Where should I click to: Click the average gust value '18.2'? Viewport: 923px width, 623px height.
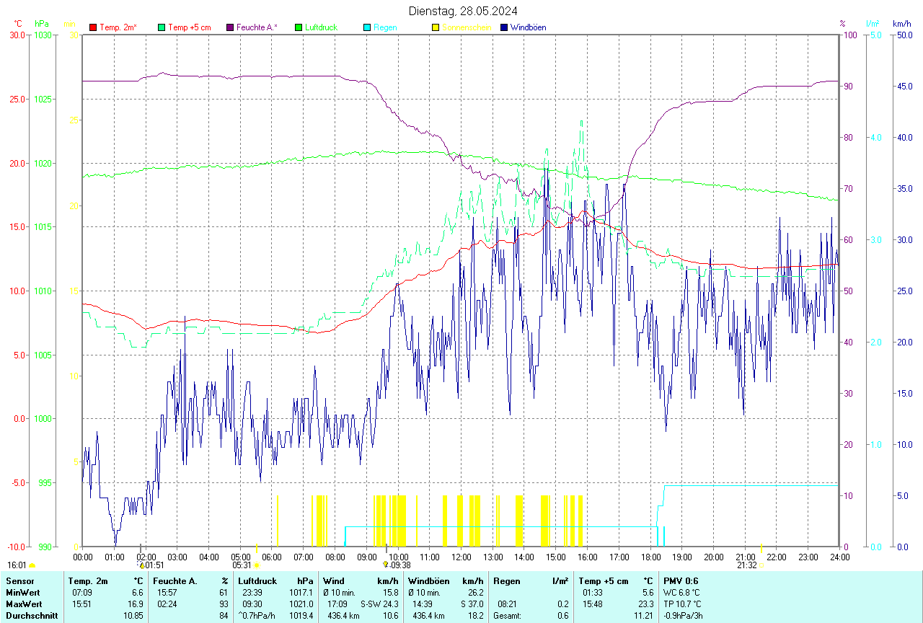point(474,616)
